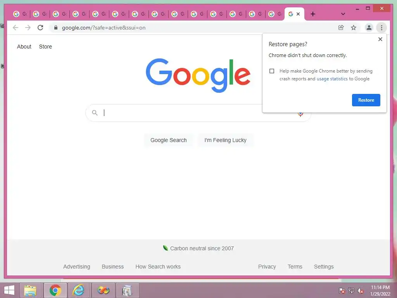Open network status tray icon
Screen dimensions: 397x298
pos(351,291)
